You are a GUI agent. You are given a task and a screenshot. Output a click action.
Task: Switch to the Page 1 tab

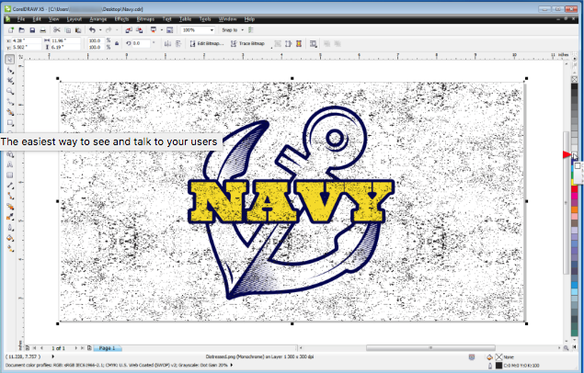(107, 348)
